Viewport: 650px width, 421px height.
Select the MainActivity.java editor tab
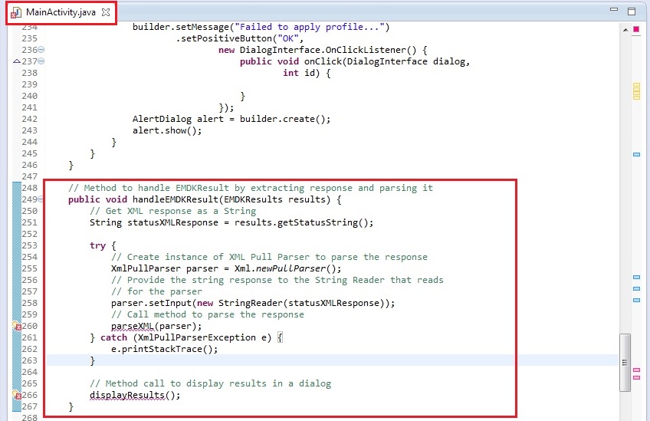(x=61, y=12)
